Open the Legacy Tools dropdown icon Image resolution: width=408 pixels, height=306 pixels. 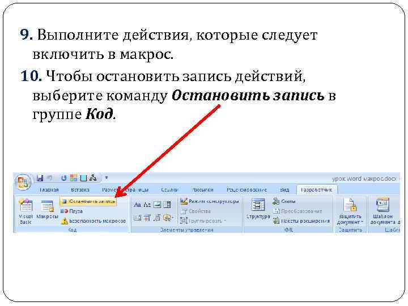[168, 218]
